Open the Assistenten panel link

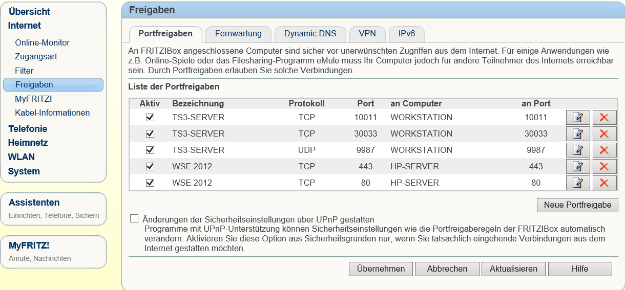[x=34, y=203]
